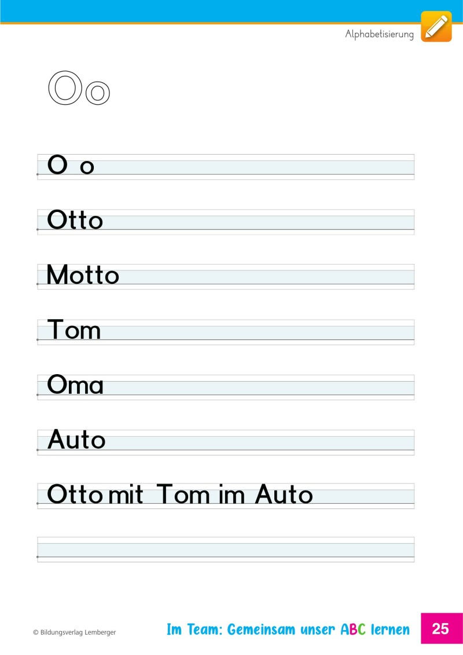This screenshot has width=463, height=655.
Task: Click the Bildungsverlag Lemberger copyright text
Action: coord(74,632)
